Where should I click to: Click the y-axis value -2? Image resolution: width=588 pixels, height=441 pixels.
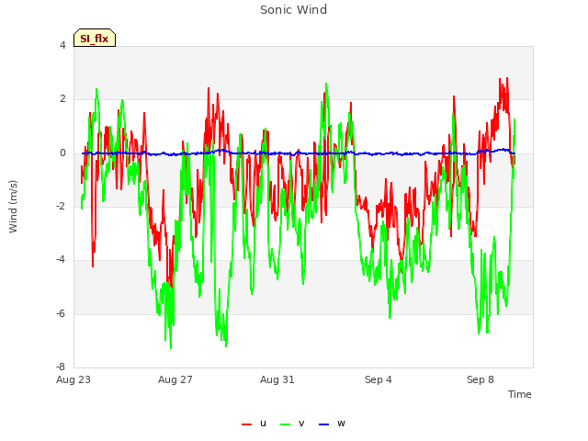pyautogui.click(x=61, y=206)
